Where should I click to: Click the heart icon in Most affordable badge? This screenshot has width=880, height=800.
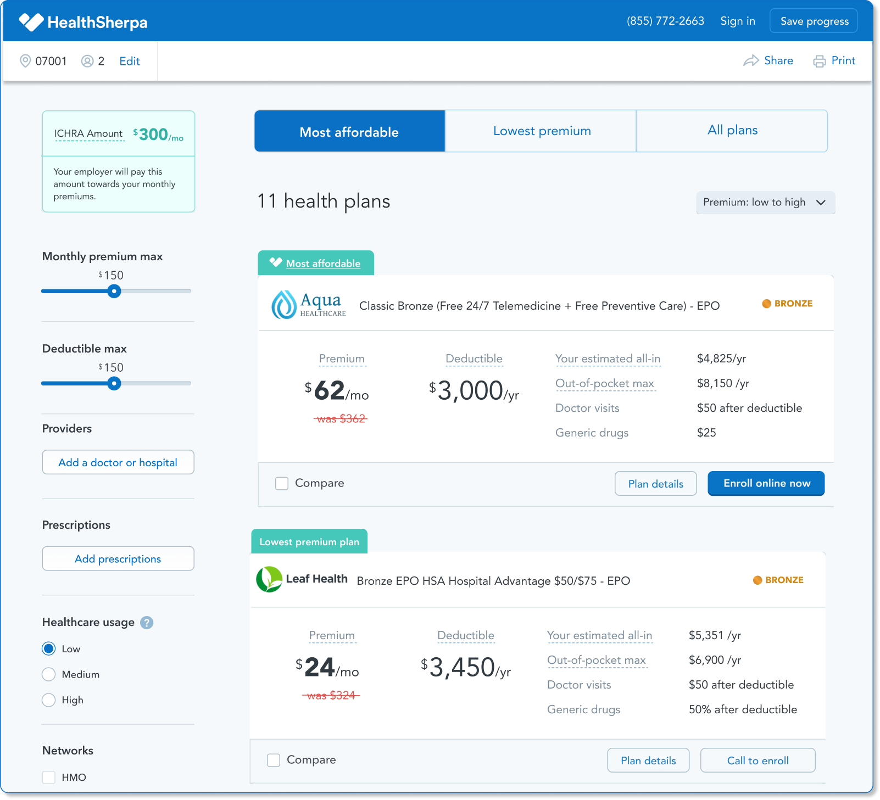point(276,262)
